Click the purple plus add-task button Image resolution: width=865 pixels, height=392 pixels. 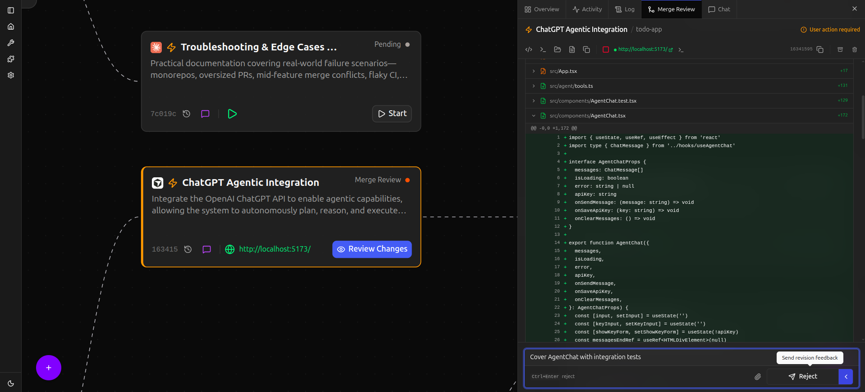(49, 368)
